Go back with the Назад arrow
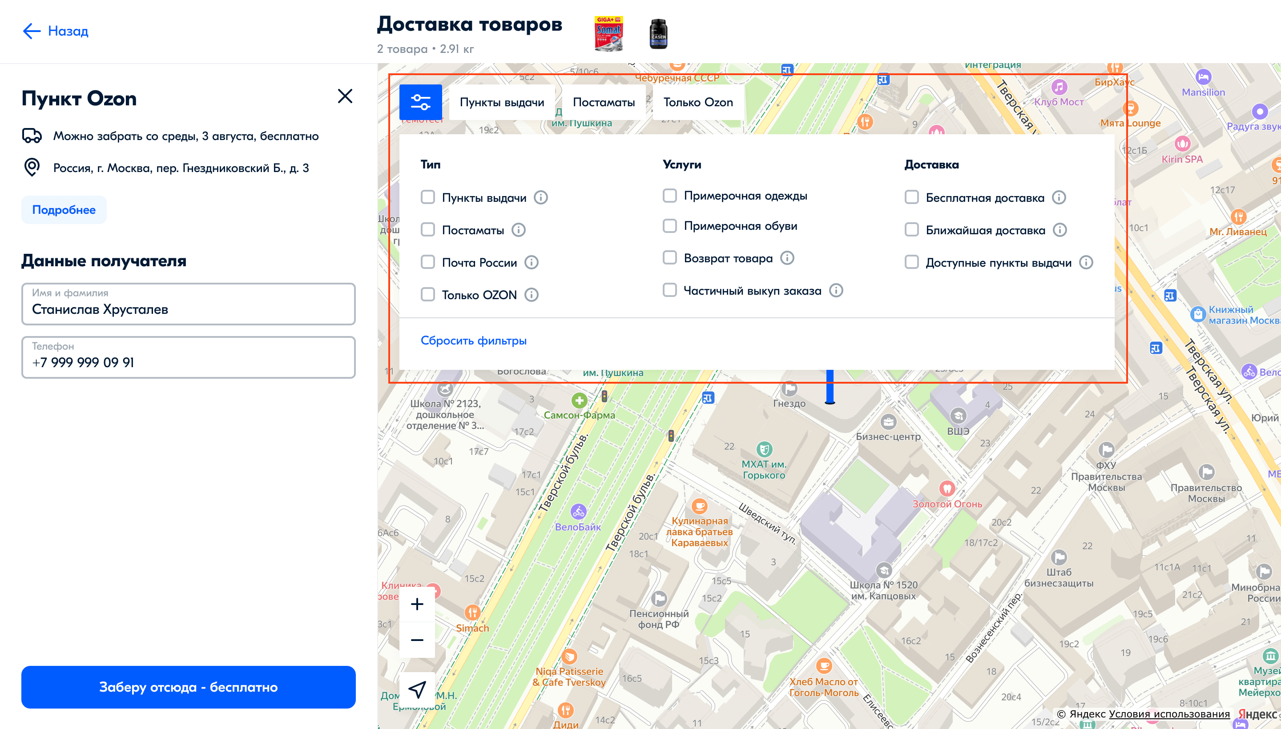The width and height of the screenshot is (1281, 729). (32, 31)
